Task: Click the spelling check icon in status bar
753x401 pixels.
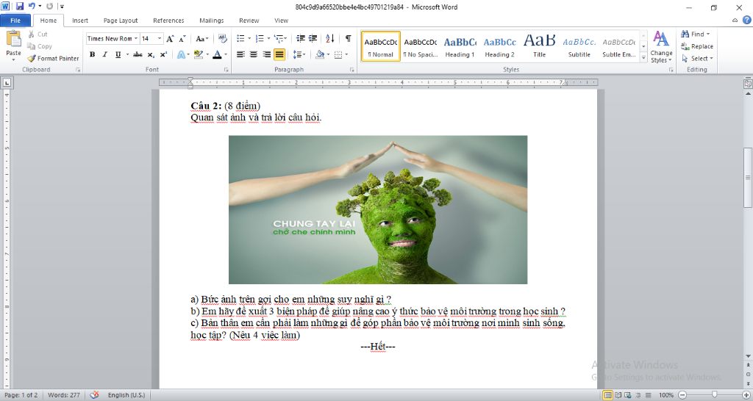Action: (x=94, y=395)
